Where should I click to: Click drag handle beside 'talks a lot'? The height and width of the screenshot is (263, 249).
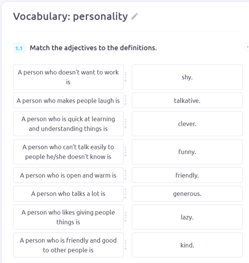(x=125, y=194)
